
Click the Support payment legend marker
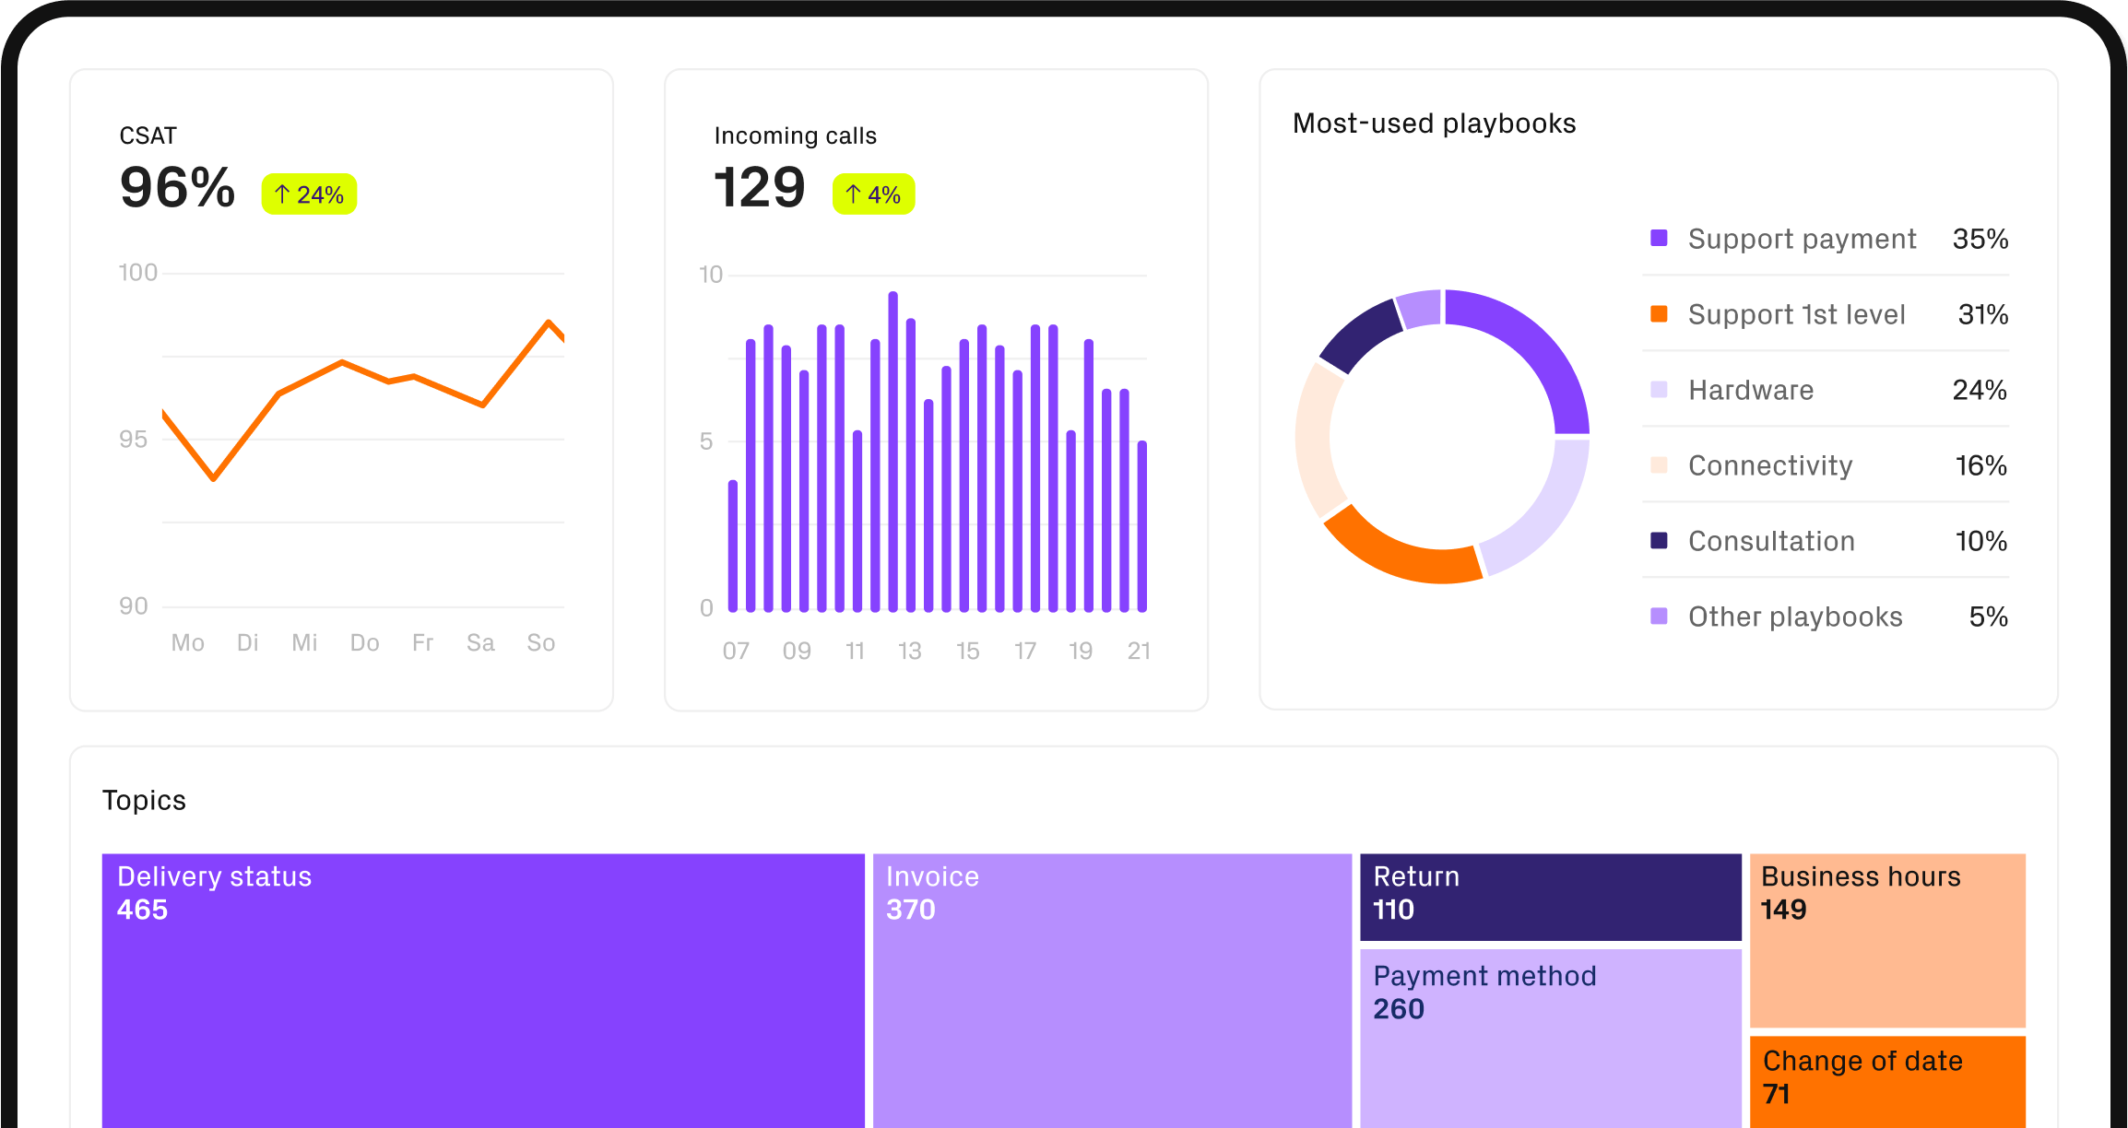click(1660, 238)
